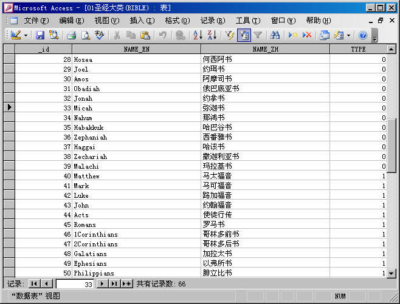Select the row selector for Hosea
This screenshot has width=400, height=304.
coord(9,59)
